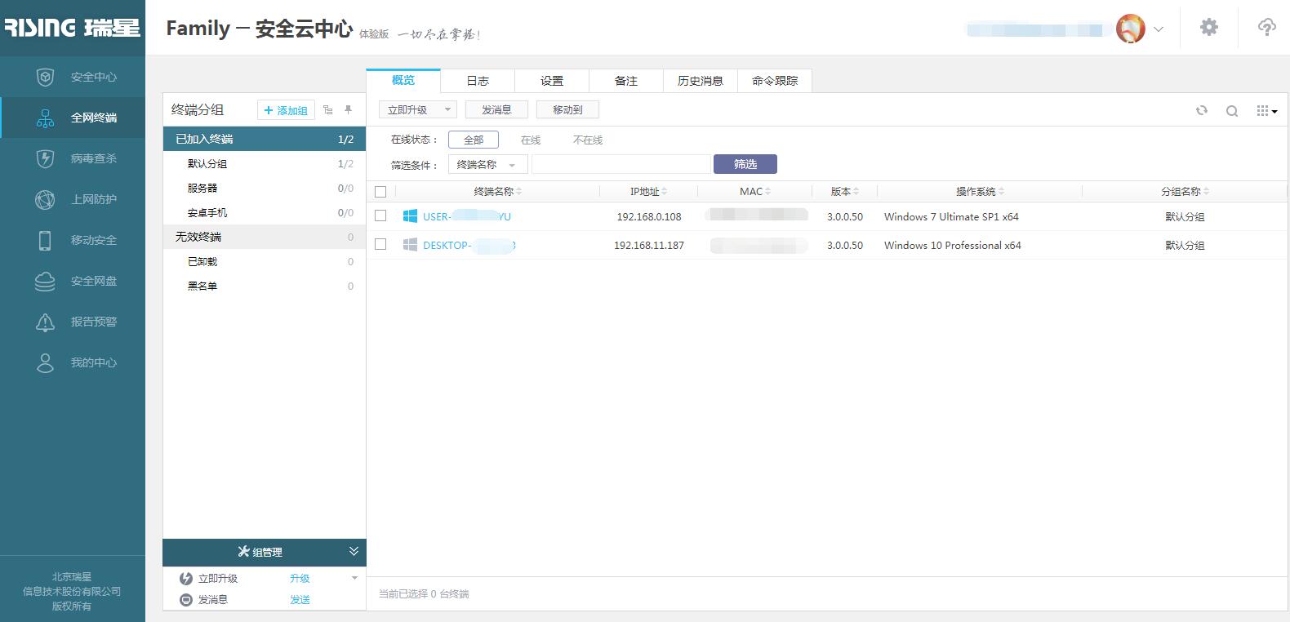Check the USER- terminal row checkbox
This screenshot has height=622, width=1290.
coord(380,215)
